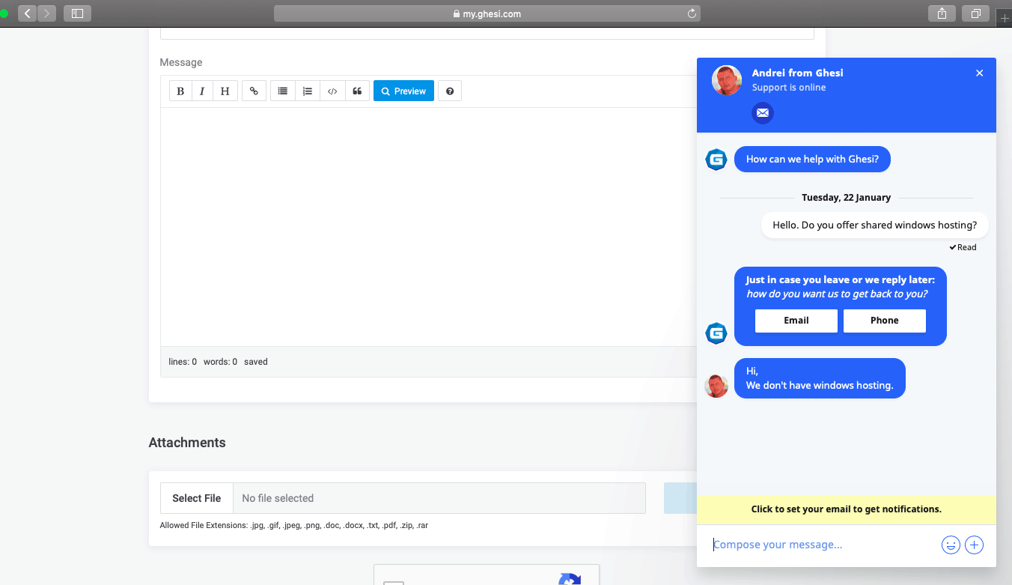
Task: Insert a blockquote using the quote icon
Action: click(357, 91)
